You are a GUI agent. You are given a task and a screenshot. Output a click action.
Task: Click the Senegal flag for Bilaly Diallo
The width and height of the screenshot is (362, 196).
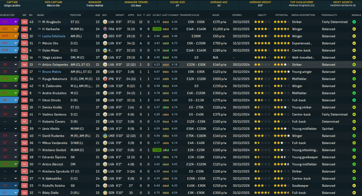105,193
